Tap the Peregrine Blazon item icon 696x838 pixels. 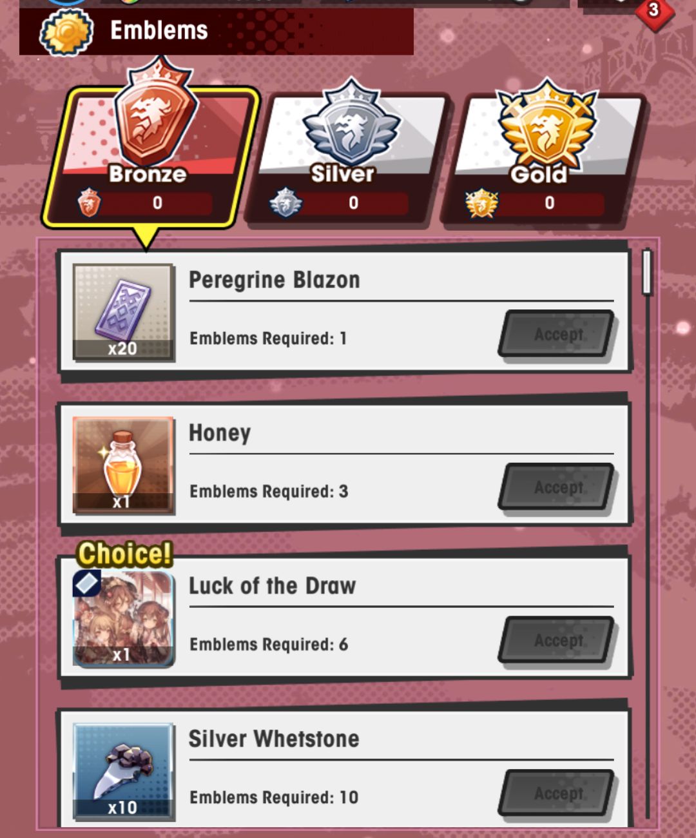coord(123,312)
